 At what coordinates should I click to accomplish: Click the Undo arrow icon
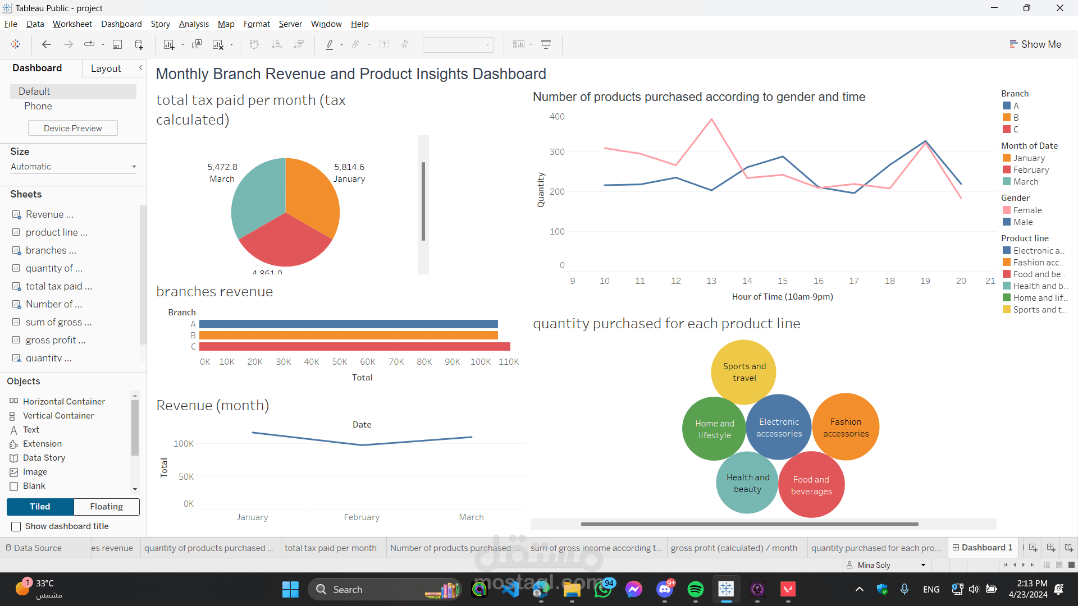47,44
